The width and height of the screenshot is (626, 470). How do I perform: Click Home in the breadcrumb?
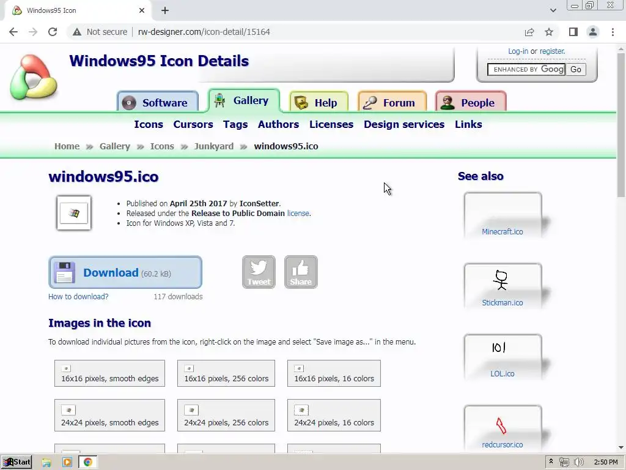point(67,146)
